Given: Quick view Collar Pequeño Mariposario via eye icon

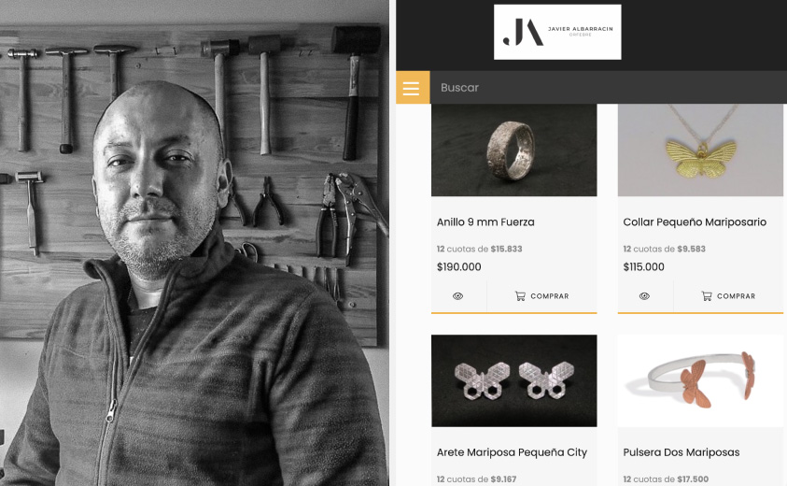Looking at the screenshot, I should pyautogui.click(x=644, y=296).
